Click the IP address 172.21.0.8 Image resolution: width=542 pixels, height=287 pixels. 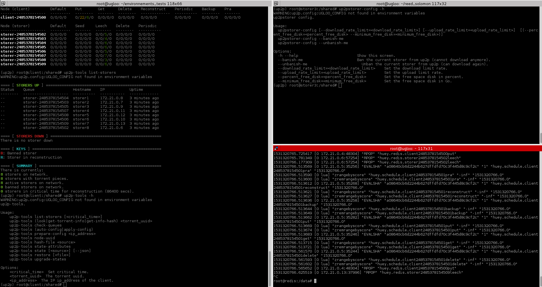click(x=111, y=98)
